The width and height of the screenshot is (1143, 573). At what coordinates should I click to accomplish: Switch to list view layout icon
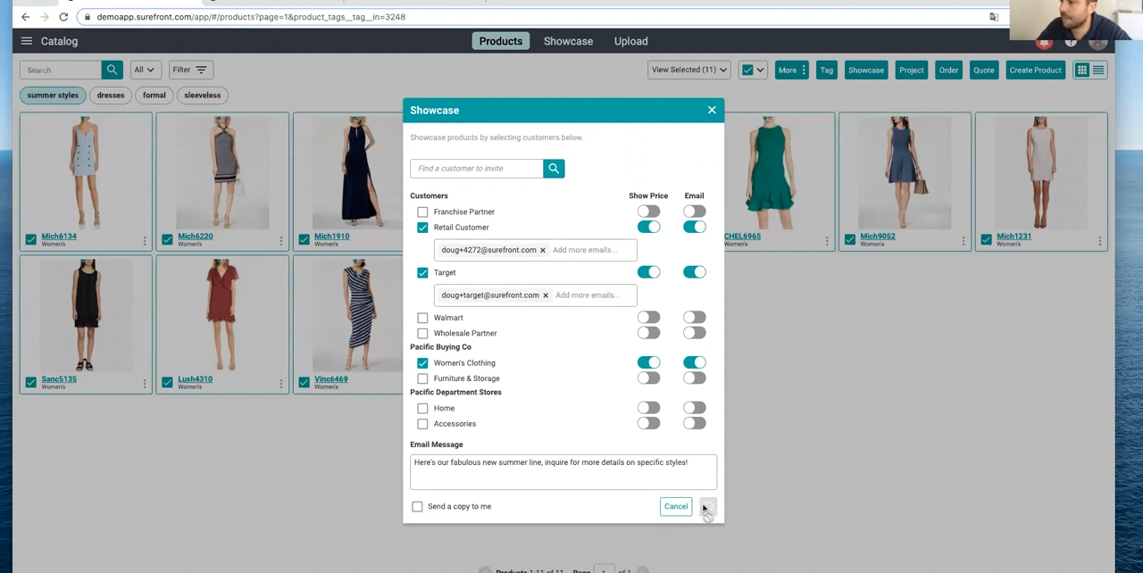[x=1098, y=70]
